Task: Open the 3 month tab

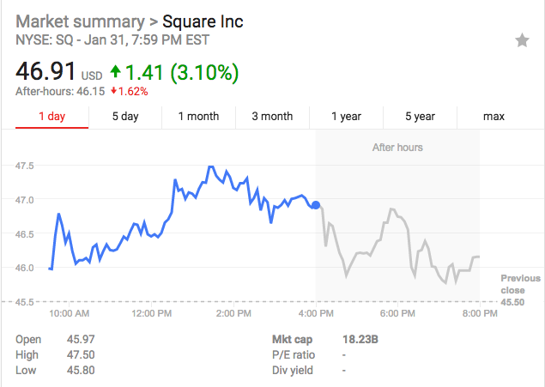Action: point(272,117)
